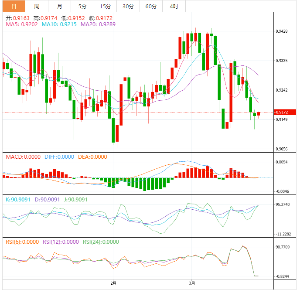Viewport: 300px width, 293px height.
Task: Click the opening price 开:0.9163
Action: coord(17,18)
